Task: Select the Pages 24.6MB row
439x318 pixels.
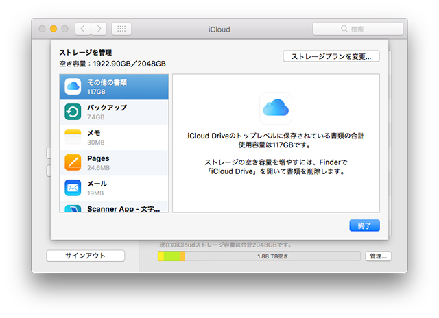Action: 114,163
